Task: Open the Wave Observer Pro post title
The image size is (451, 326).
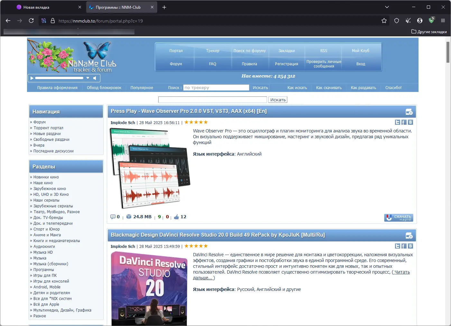Action: pyautogui.click(x=189, y=111)
